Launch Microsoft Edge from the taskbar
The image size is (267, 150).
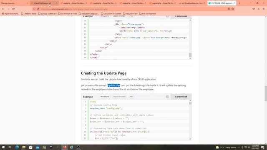click(17, 147)
